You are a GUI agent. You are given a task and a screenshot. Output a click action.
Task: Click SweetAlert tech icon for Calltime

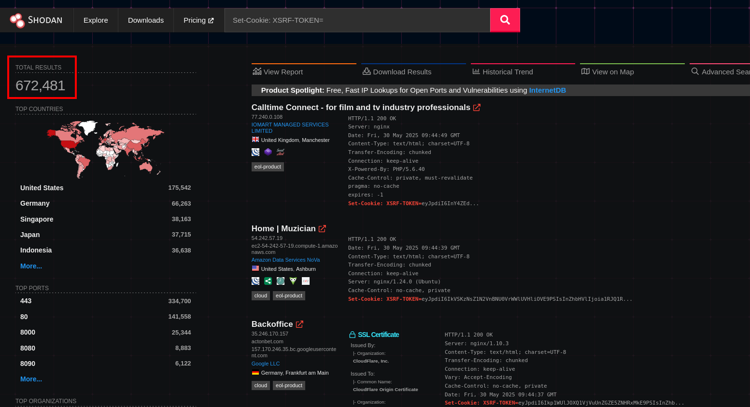point(281,152)
